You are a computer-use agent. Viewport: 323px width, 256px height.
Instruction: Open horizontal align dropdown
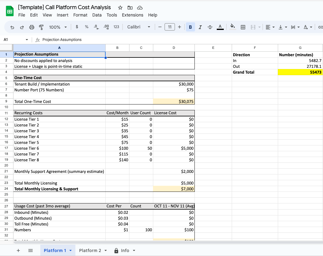(x=270, y=27)
